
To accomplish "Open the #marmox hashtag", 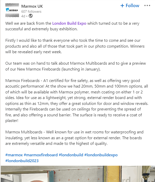I will [x=14, y=155].
